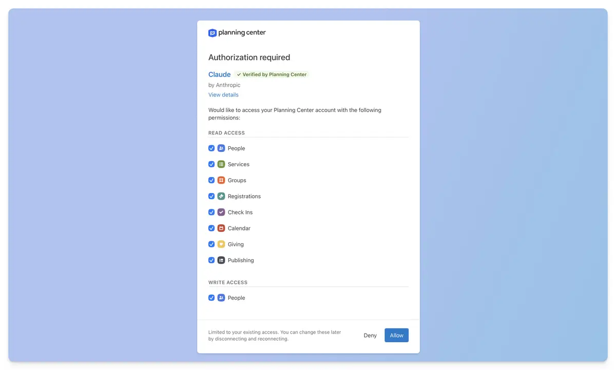Screen dimensions: 616x370
Task: Uncheck the Calendar read access checkbox
Action: coord(211,228)
